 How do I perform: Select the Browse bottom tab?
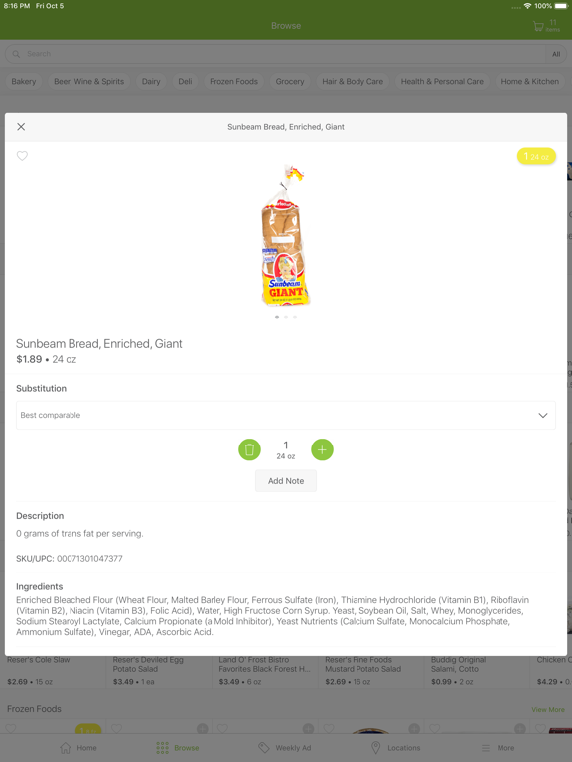click(x=177, y=748)
